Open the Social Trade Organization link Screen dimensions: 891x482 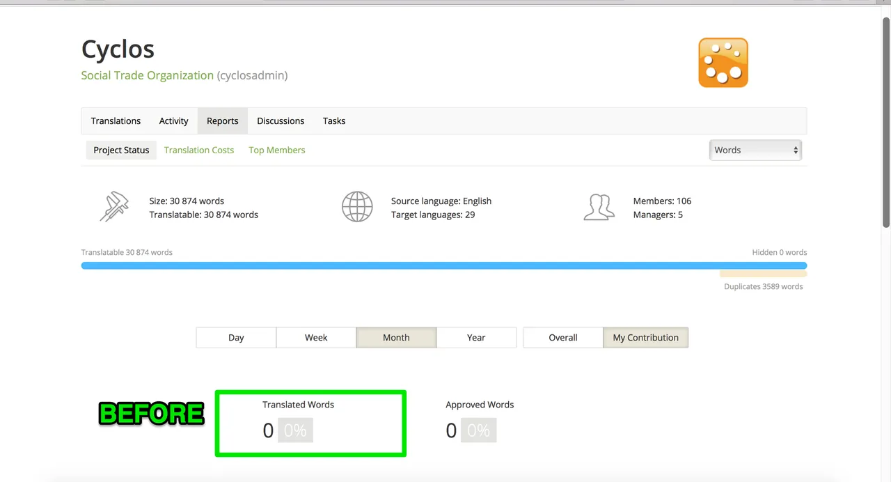pos(148,75)
